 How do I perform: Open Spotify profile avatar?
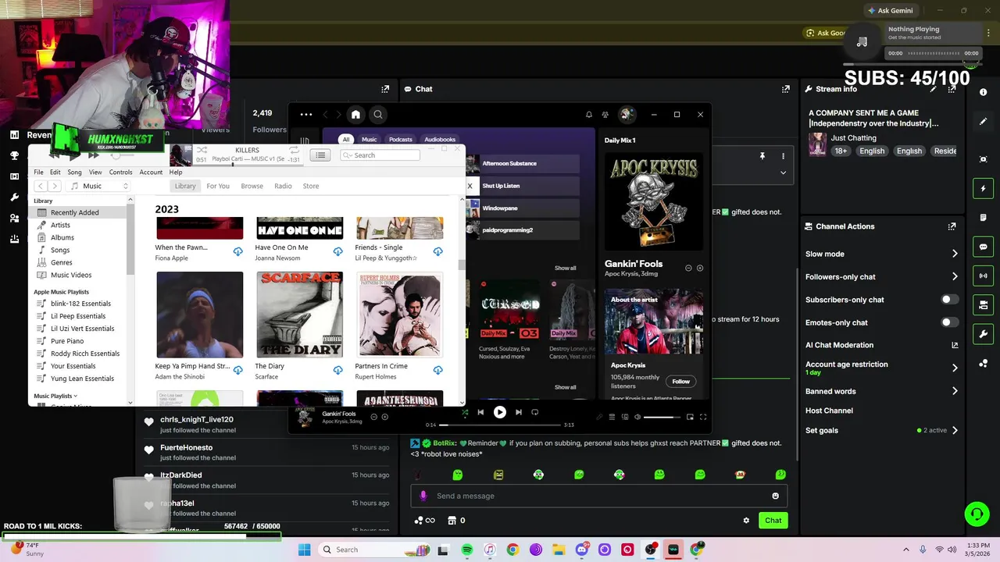pyautogui.click(x=626, y=115)
